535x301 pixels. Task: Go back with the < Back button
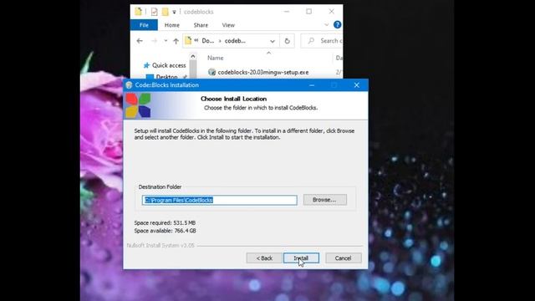pos(264,258)
